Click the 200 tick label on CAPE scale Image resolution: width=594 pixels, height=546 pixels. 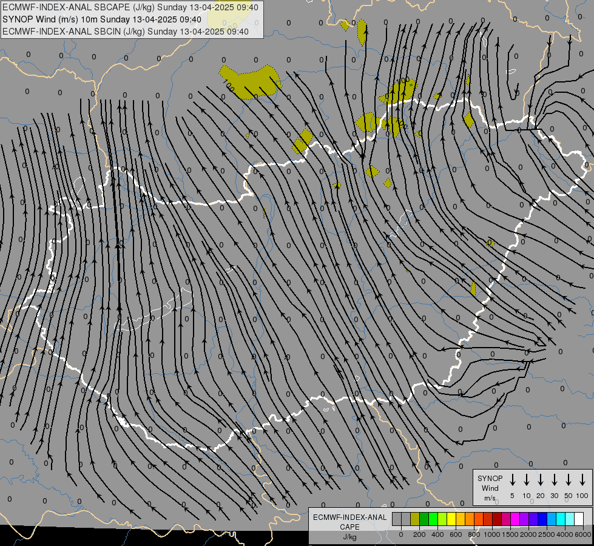tap(419, 534)
